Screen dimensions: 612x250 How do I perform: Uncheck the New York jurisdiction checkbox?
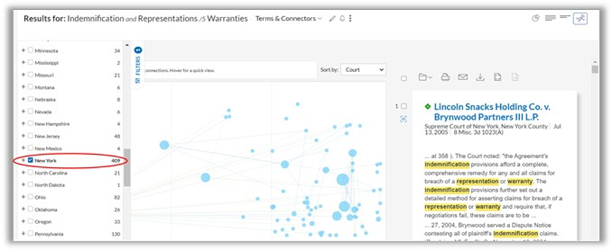[31, 160]
